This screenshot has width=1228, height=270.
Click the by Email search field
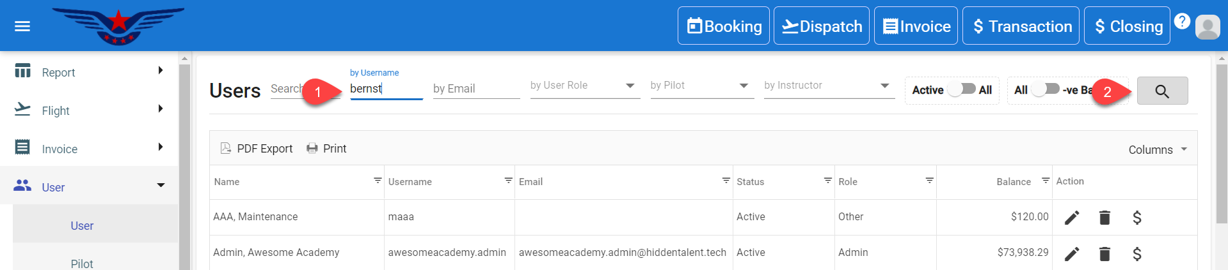point(475,89)
